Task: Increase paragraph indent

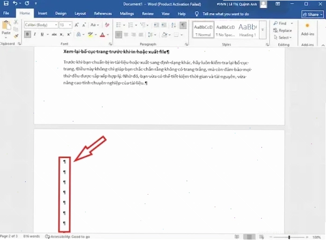Action: point(164,25)
